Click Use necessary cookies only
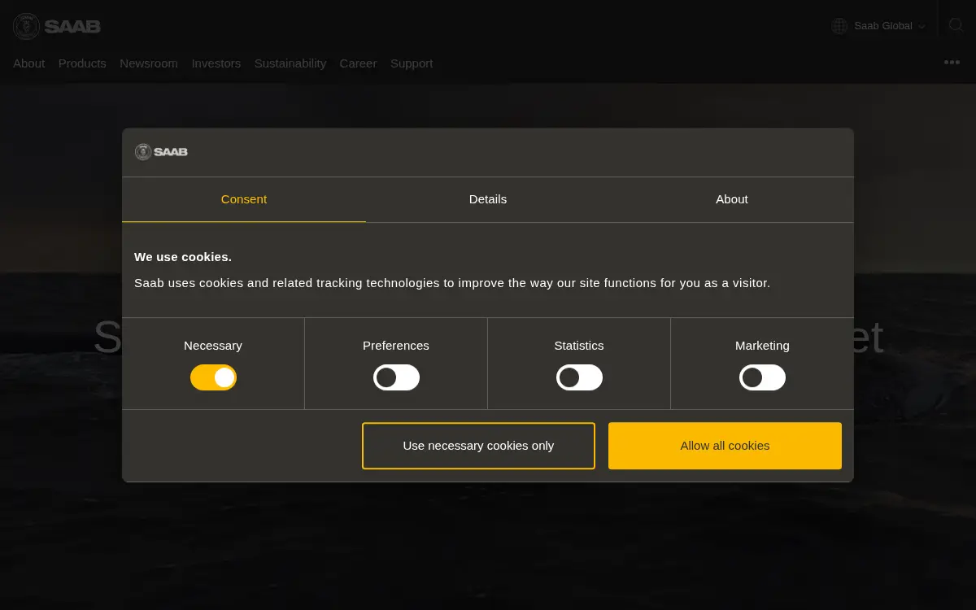 click(478, 446)
